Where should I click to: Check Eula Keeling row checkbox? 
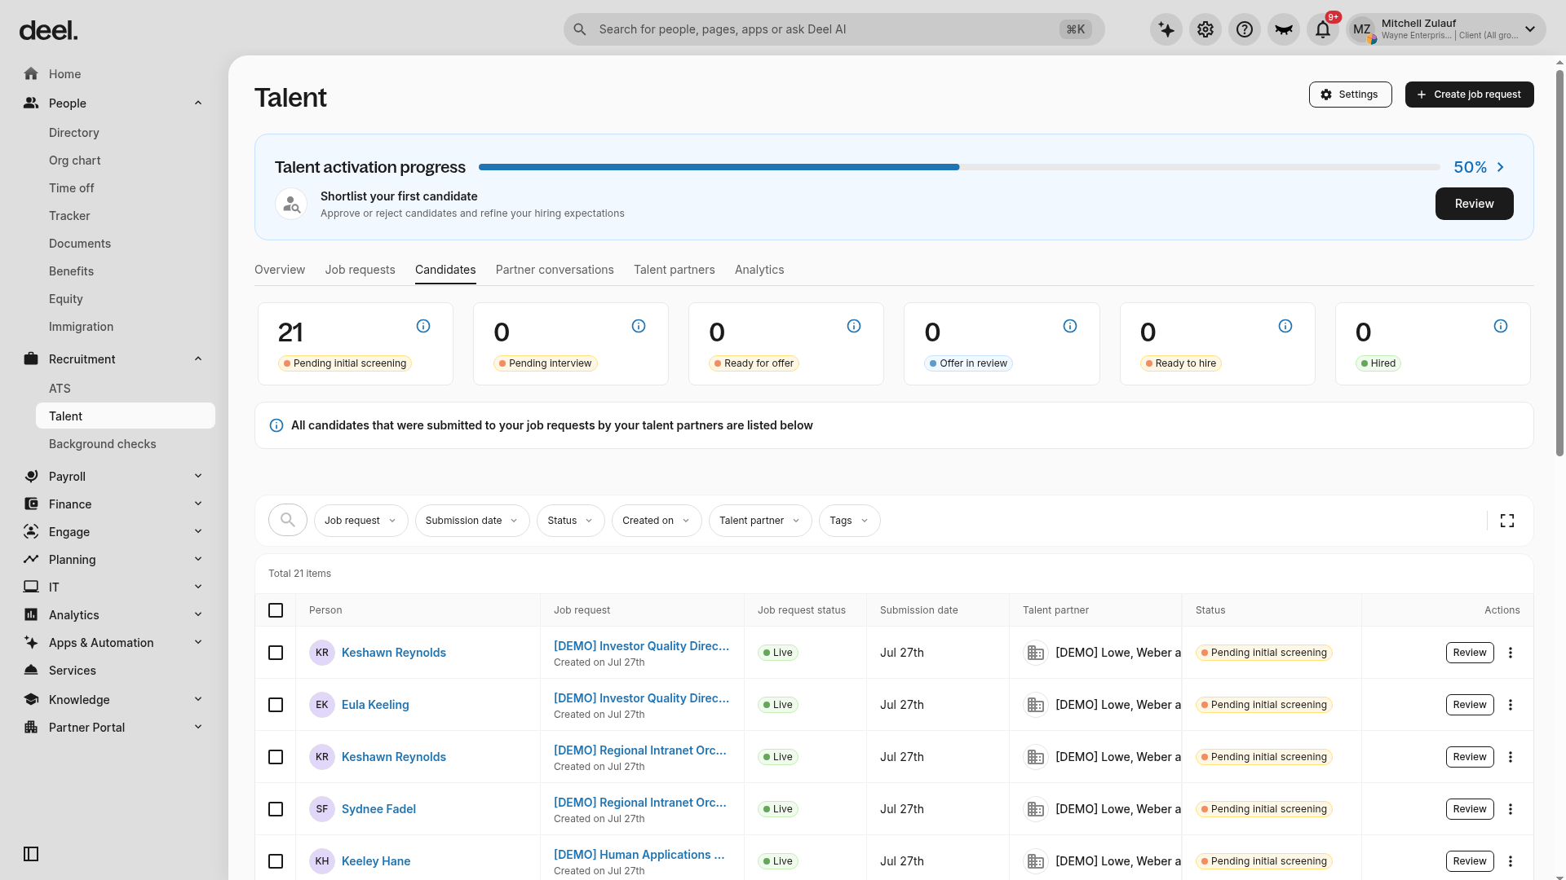coord(276,705)
